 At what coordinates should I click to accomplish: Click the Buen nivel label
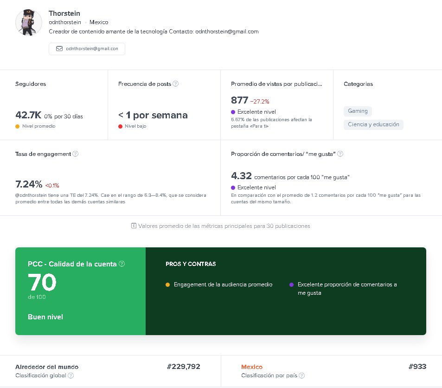pos(45,317)
